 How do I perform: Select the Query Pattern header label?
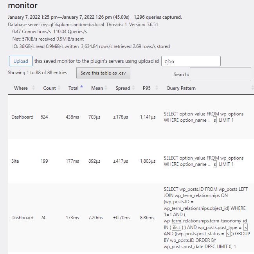[181, 88]
